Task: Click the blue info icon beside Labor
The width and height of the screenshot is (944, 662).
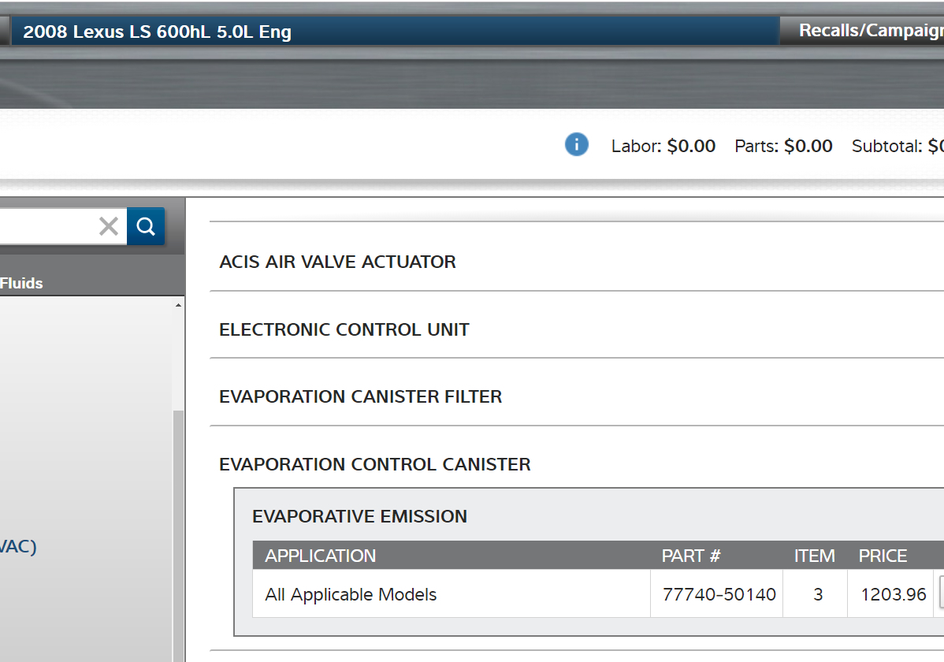Action: click(577, 145)
